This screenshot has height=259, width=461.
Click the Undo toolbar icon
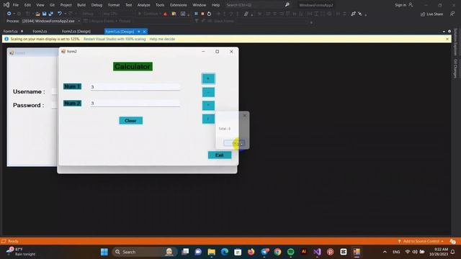click(x=60, y=14)
